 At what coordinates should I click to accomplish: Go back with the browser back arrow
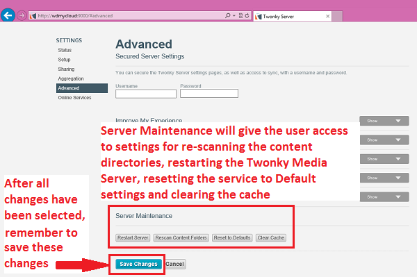8,15
